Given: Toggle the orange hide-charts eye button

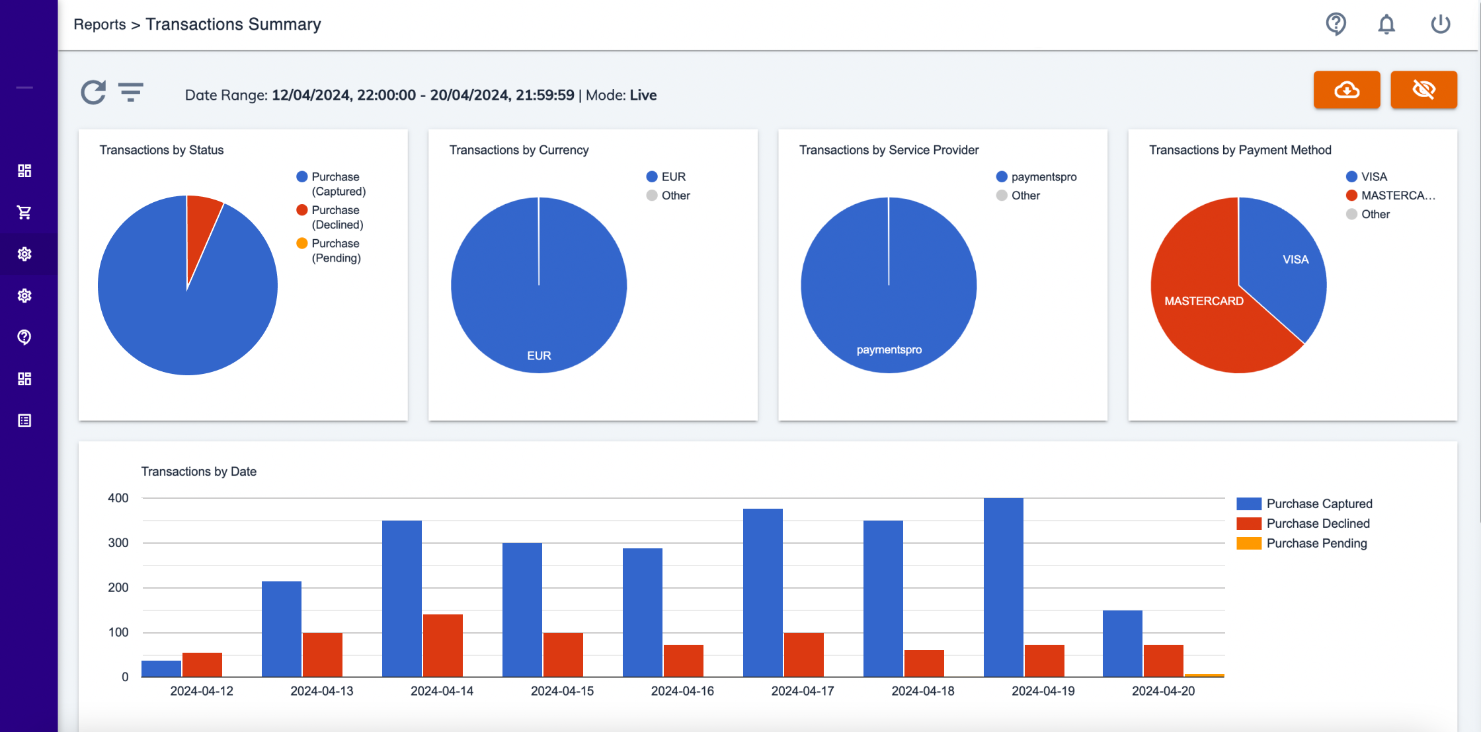Looking at the screenshot, I should 1423,89.
